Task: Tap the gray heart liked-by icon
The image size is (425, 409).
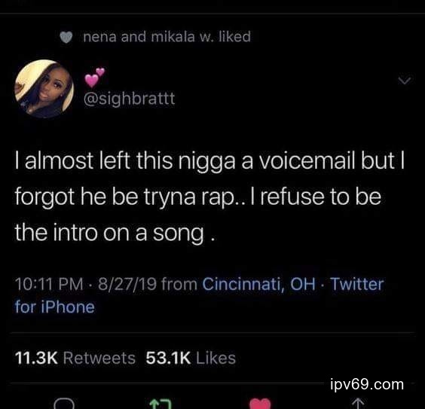Action: coord(66,37)
